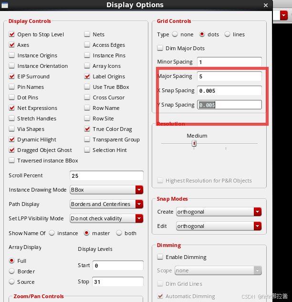
Task: Enable Dimming checkbox
Action: pyautogui.click(x=160, y=257)
